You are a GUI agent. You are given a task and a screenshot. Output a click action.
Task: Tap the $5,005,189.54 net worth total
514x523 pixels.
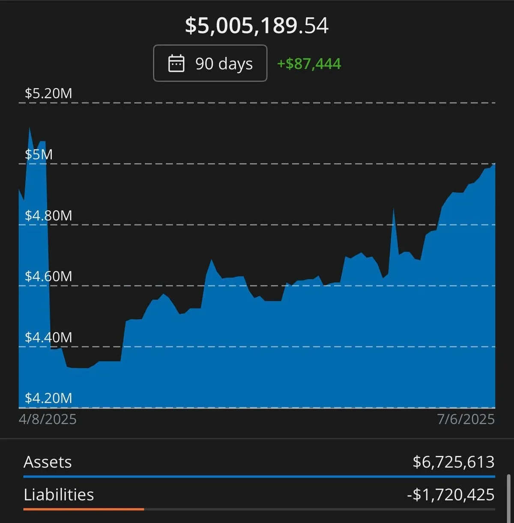click(257, 26)
